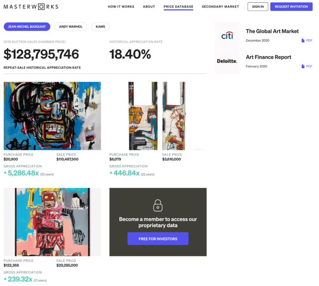
Task: Click the $128,795,746 auction sales figure
Action: point(41,54)
